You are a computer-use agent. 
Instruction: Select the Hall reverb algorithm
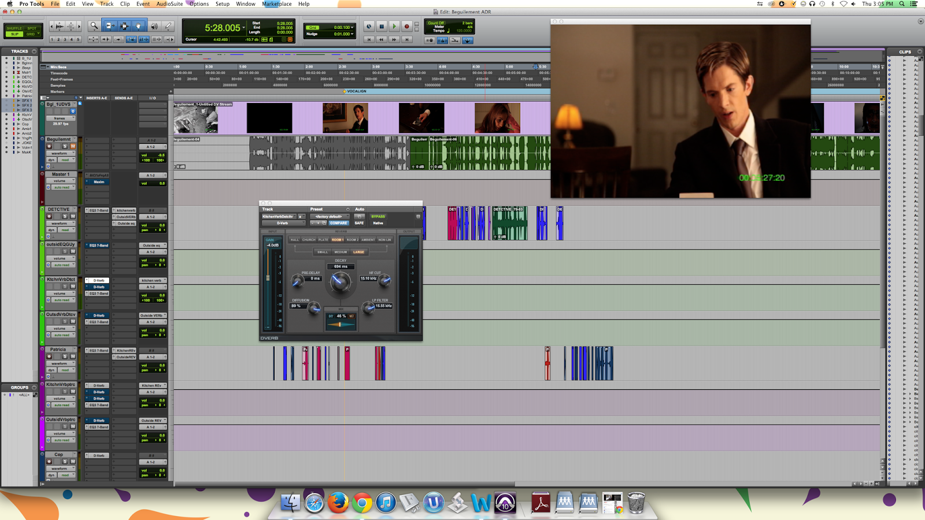click(x=295, y=240)
